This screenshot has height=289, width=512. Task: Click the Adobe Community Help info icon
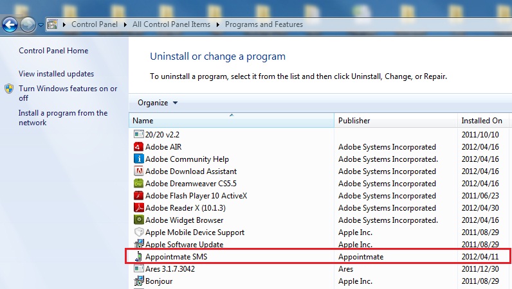coord(139,159)
